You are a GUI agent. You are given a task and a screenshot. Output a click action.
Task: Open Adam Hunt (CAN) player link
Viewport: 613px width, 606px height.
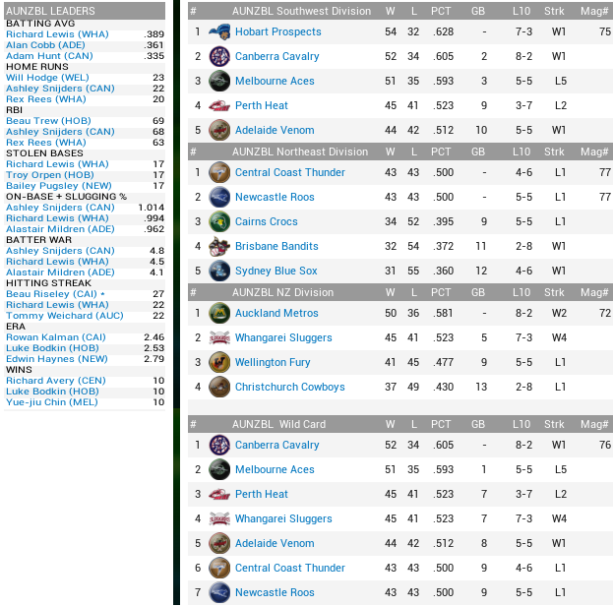tap(49, 56)
